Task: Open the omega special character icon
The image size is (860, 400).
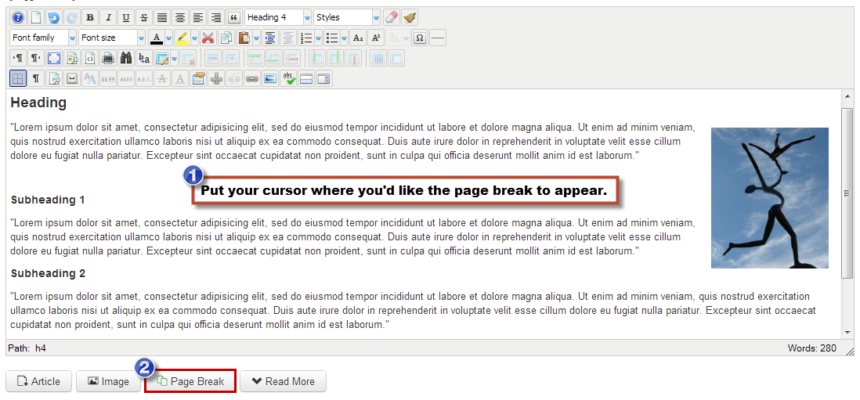Action: [x=420, y=38]
